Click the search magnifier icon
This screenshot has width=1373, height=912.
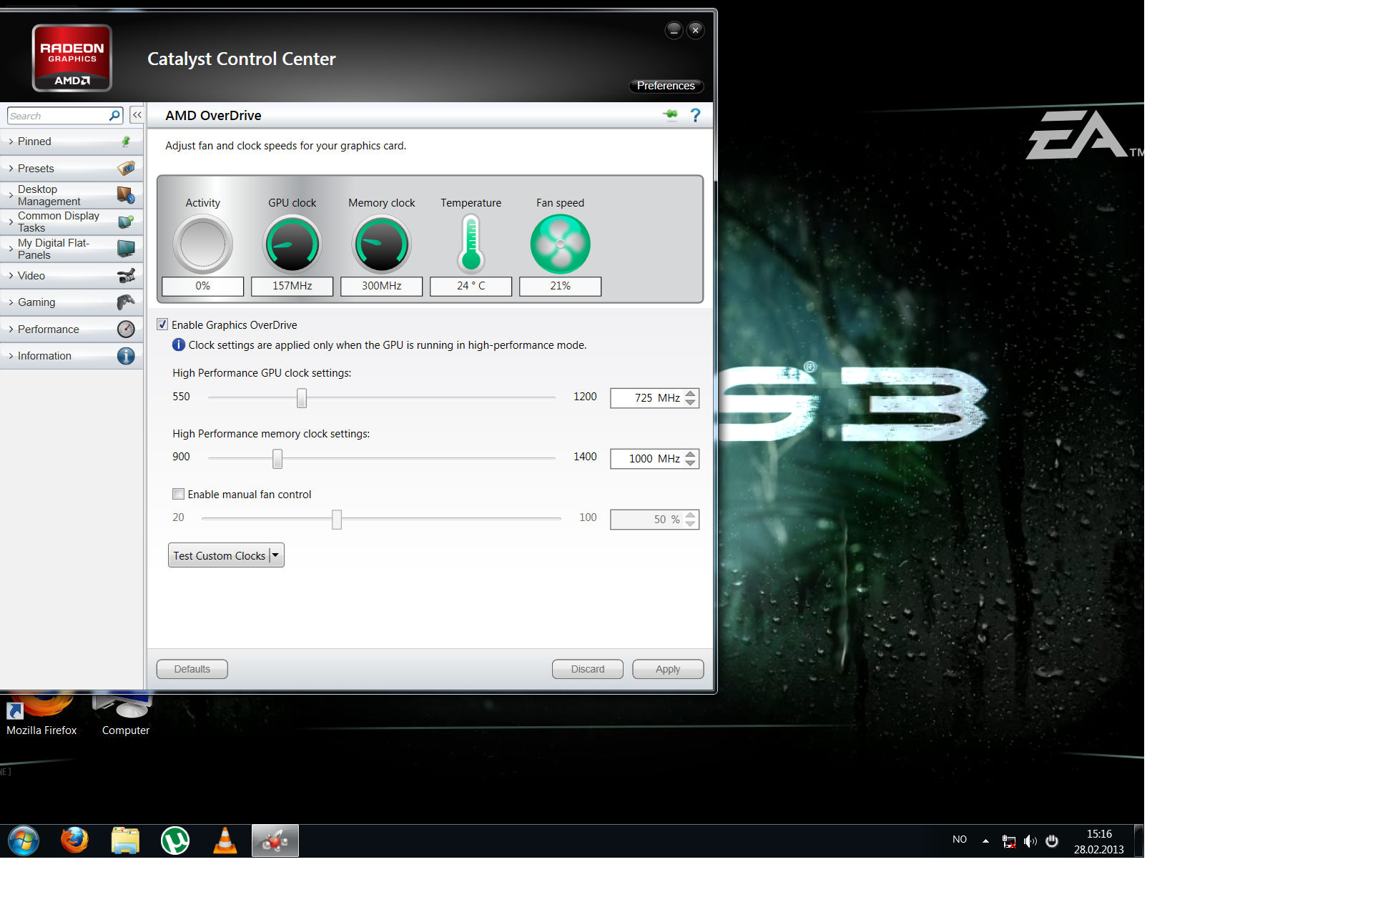[114, 115]
